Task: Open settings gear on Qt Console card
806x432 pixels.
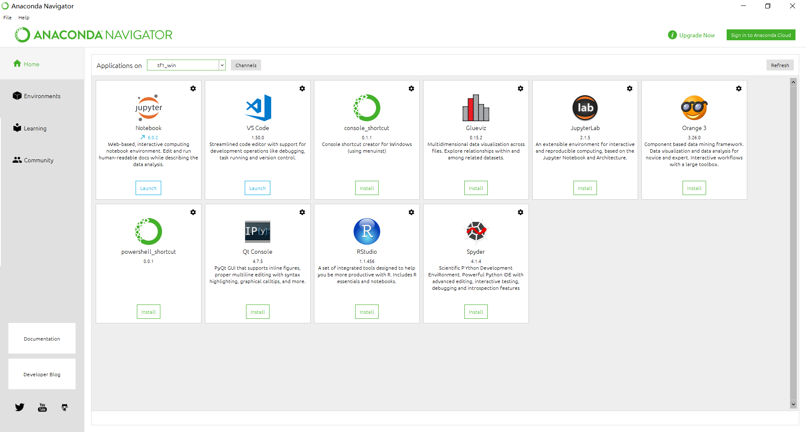Action: (302, 212)
